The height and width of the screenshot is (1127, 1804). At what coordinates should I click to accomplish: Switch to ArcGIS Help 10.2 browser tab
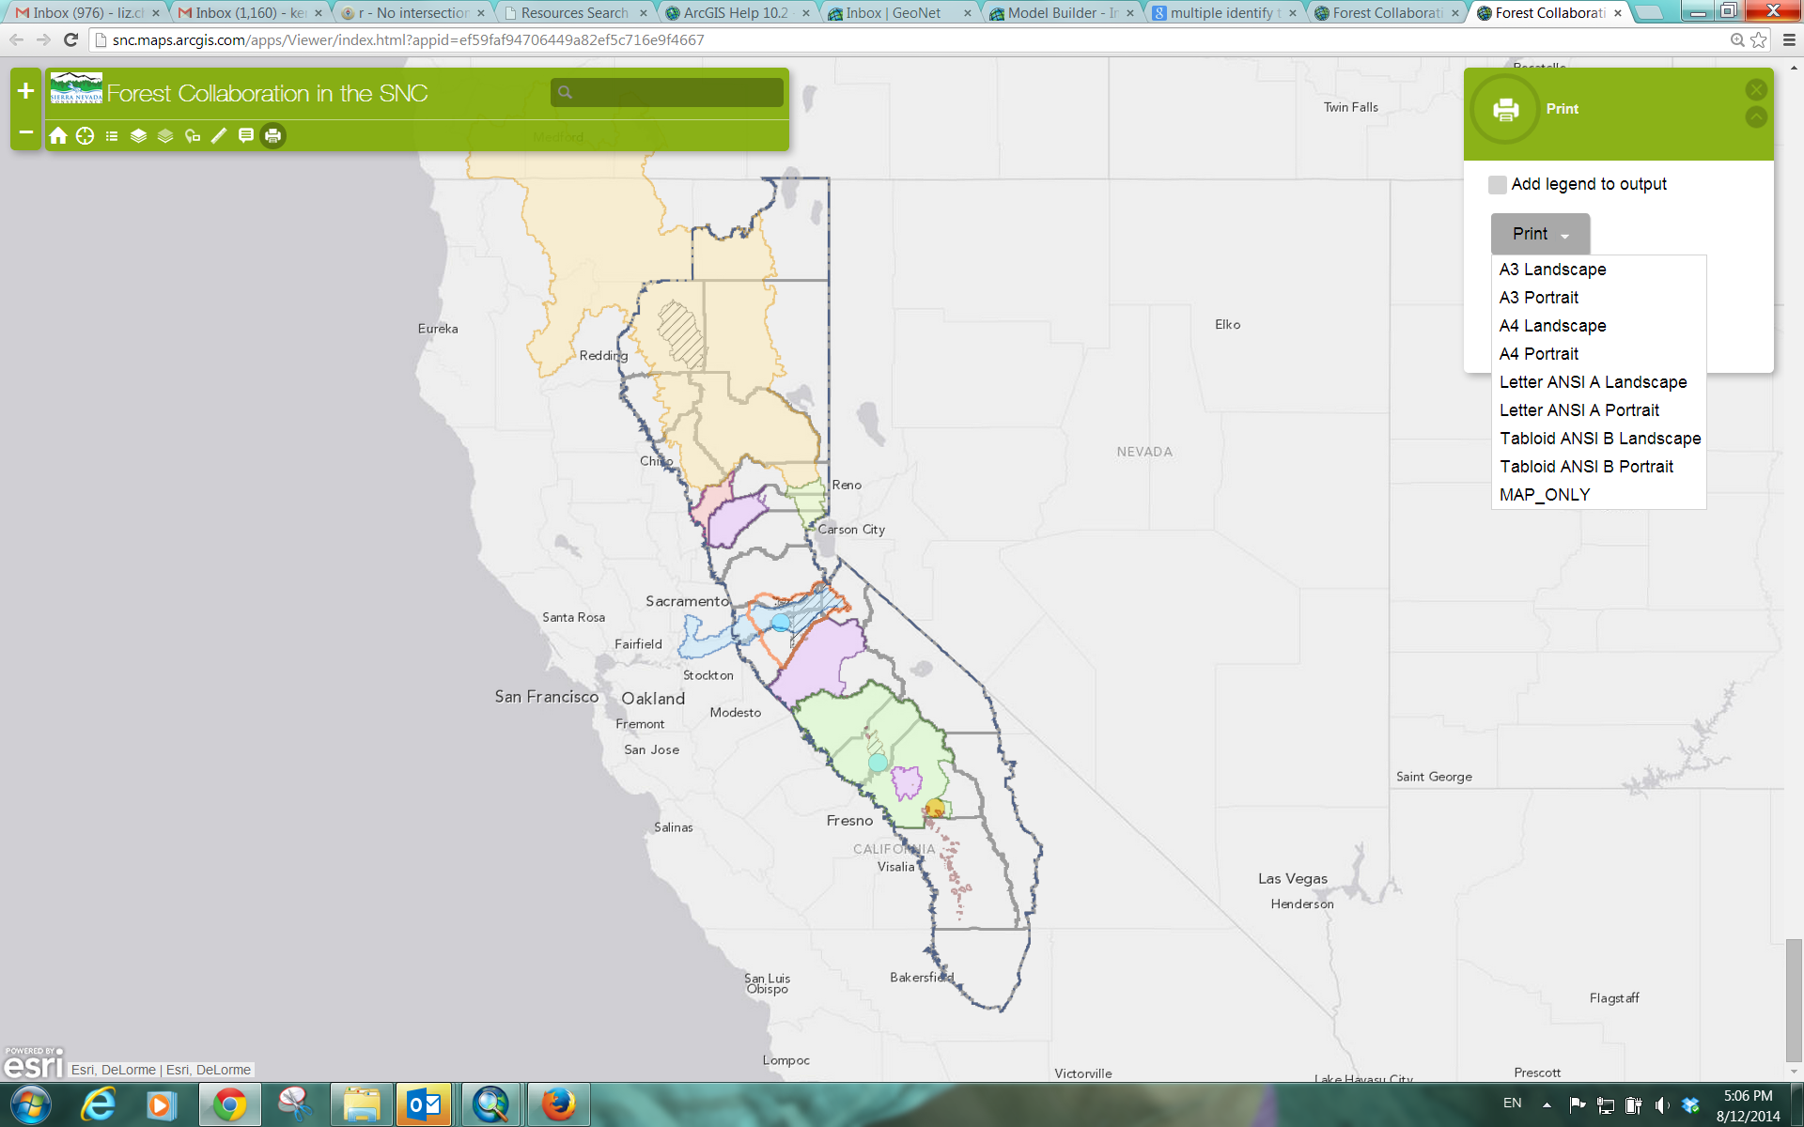click(735, 13)
